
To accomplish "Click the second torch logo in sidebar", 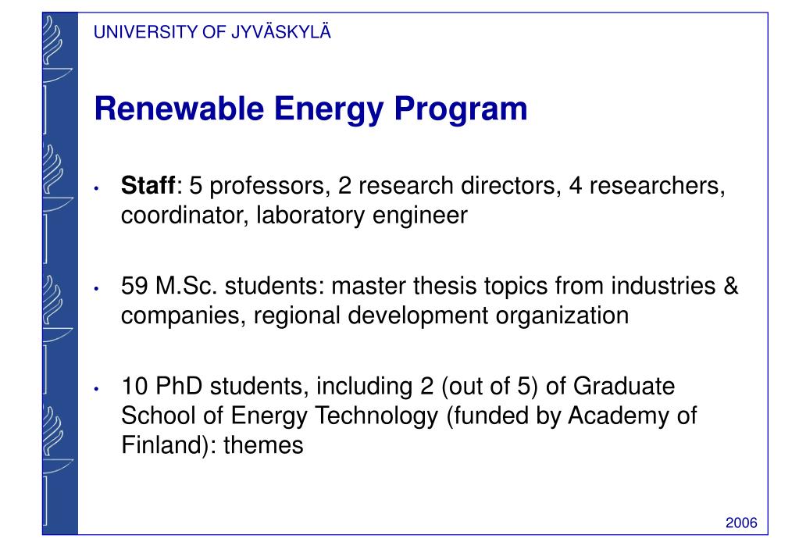I will tap(57, 204).
